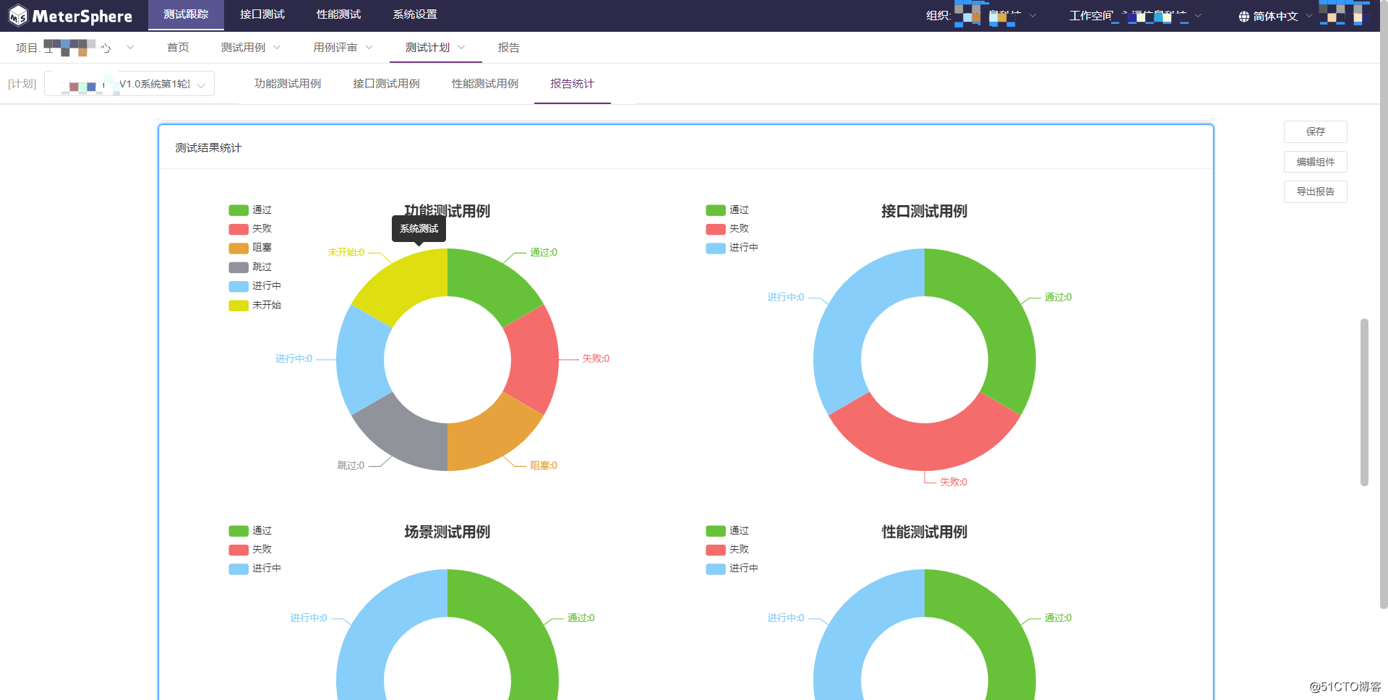
Task: Toggle 进行中 legend in 场景测试用例 chart
Action: pyautogui.click(x=255, y=569)
